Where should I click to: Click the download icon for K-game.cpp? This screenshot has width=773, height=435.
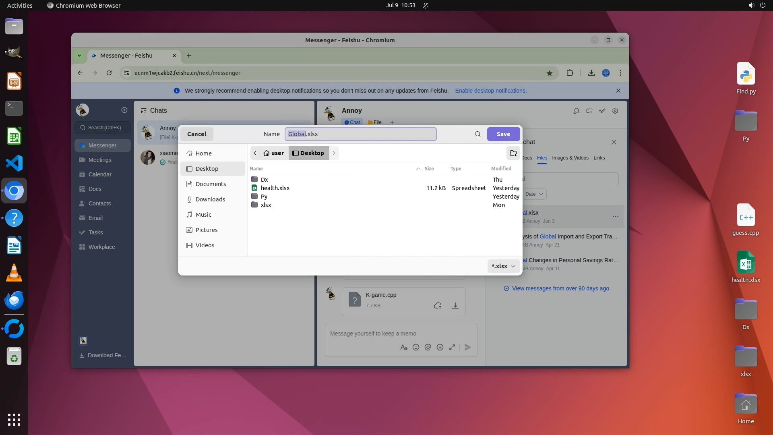(x=455, y=306)
